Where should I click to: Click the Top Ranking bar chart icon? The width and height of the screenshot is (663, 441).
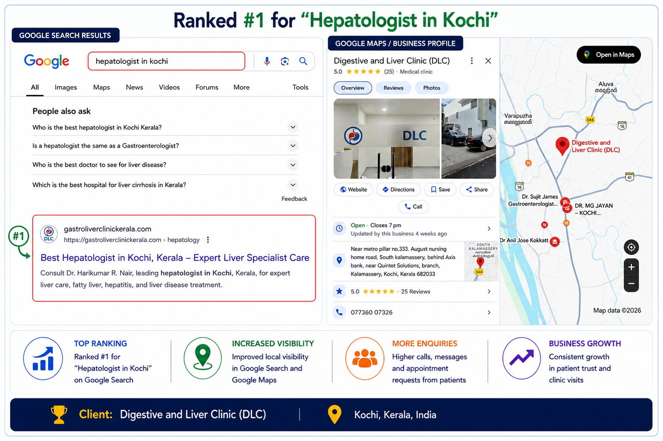(43, 359)
